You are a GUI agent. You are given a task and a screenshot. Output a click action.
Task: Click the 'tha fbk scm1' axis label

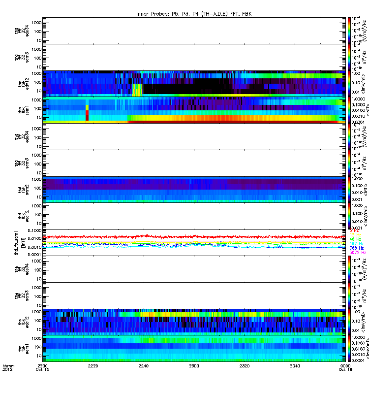[24, 110]
